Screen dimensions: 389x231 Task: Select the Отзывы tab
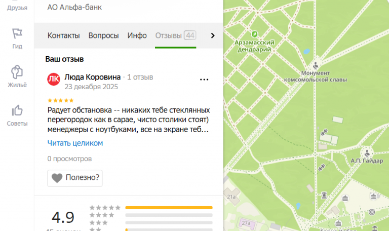pos(175,35)
